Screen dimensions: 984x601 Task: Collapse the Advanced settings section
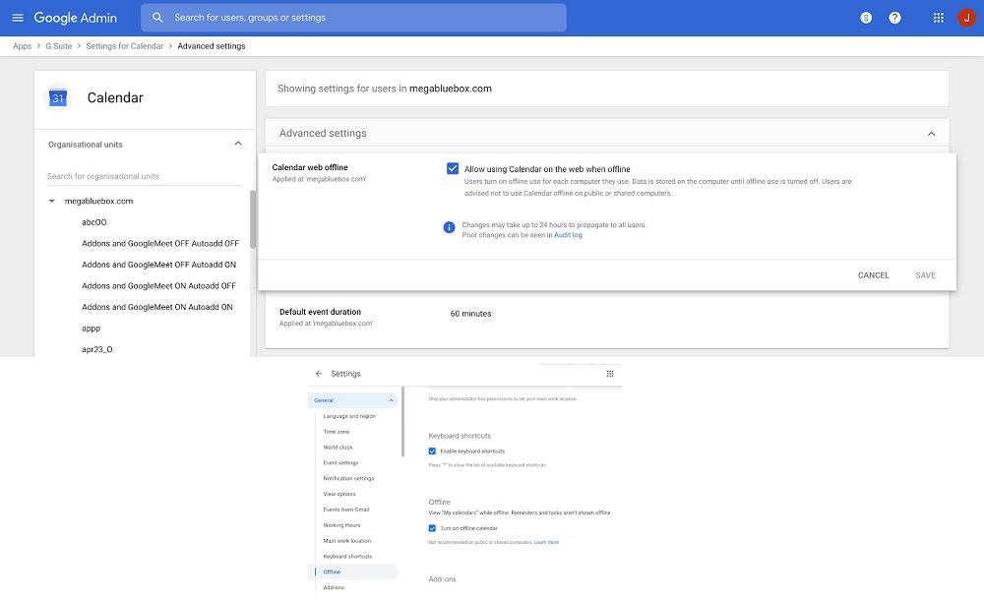931,134
